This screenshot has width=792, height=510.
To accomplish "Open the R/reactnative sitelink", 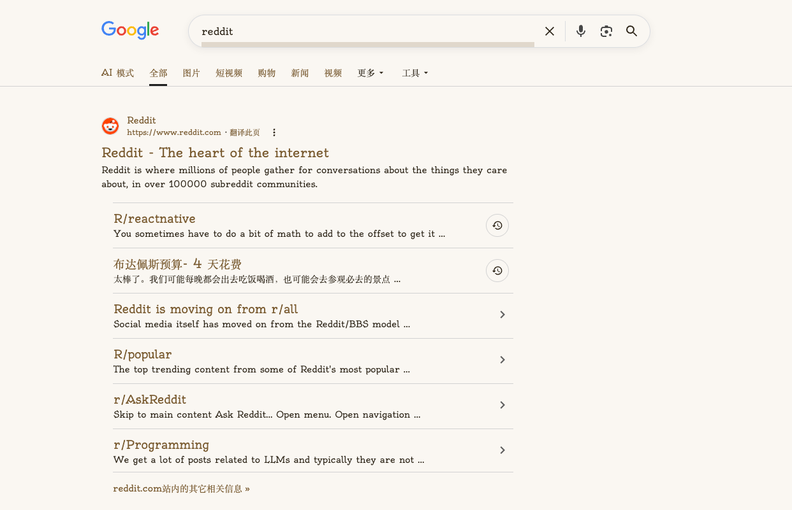I will pos(154,219).
